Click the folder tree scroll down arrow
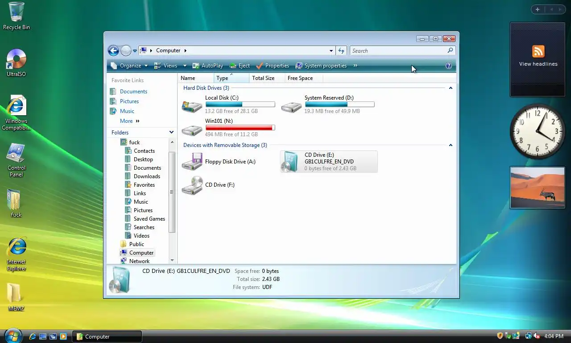Viewport: 571px width, 343px height. 172,260
